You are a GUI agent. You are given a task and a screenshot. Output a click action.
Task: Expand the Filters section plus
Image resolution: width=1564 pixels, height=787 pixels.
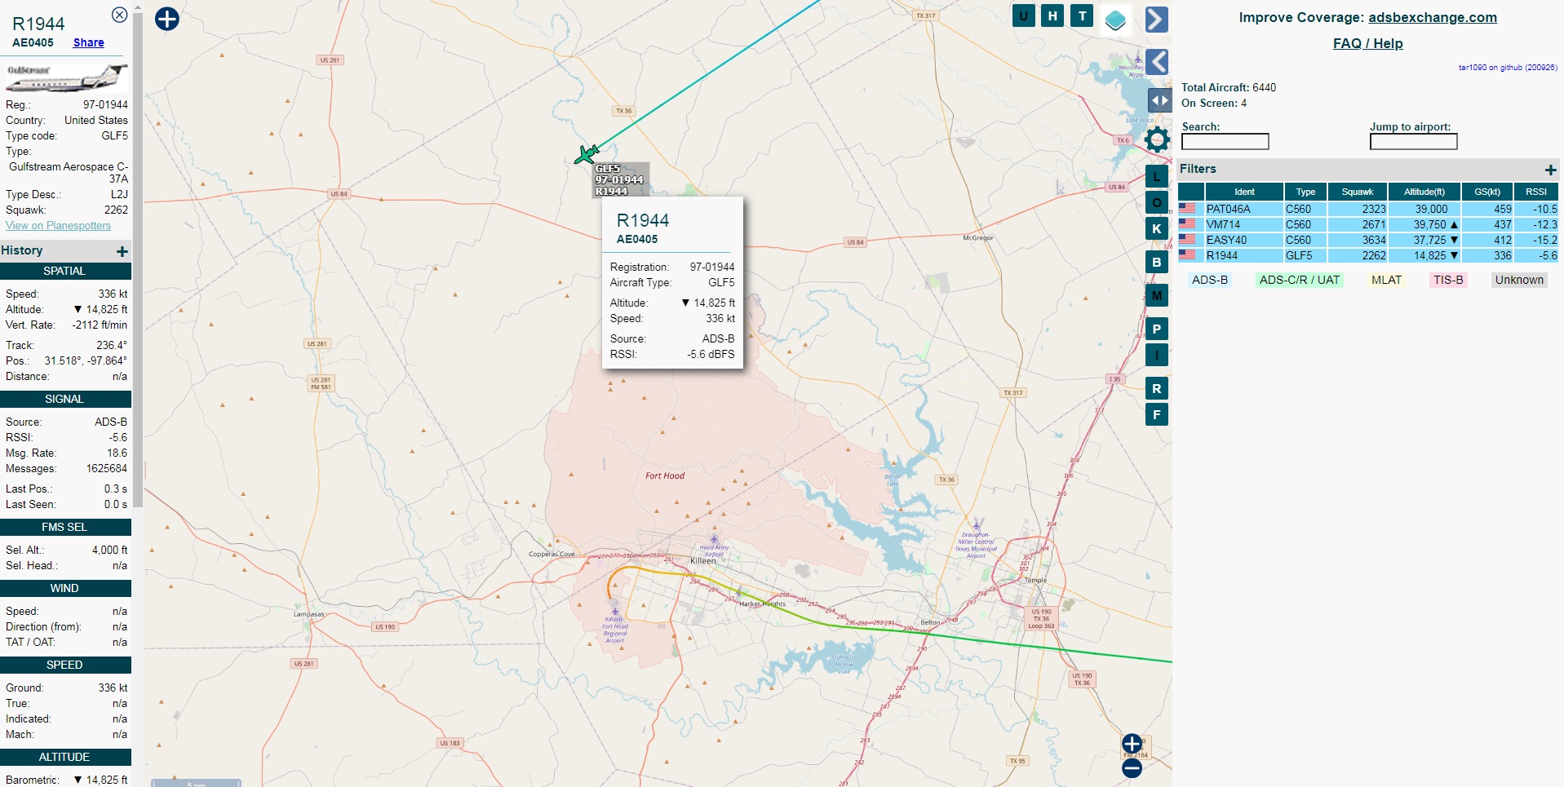[x=1550, y=170]
